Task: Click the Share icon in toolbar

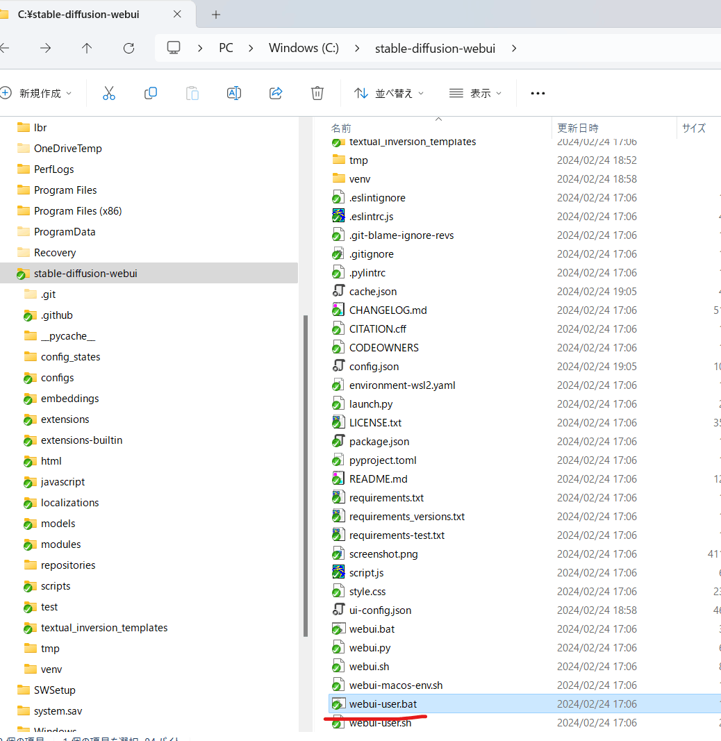Action: click(x=276, y=93)
